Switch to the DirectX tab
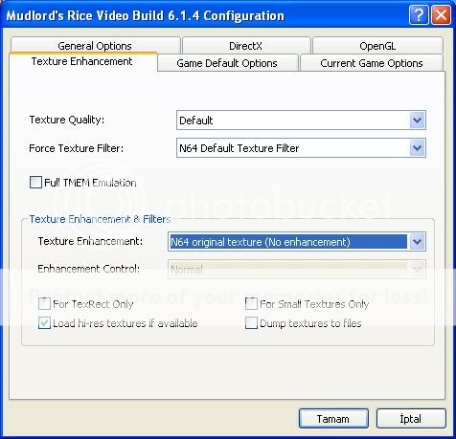This screenshot has height=439, width=456. coord(246,46)
